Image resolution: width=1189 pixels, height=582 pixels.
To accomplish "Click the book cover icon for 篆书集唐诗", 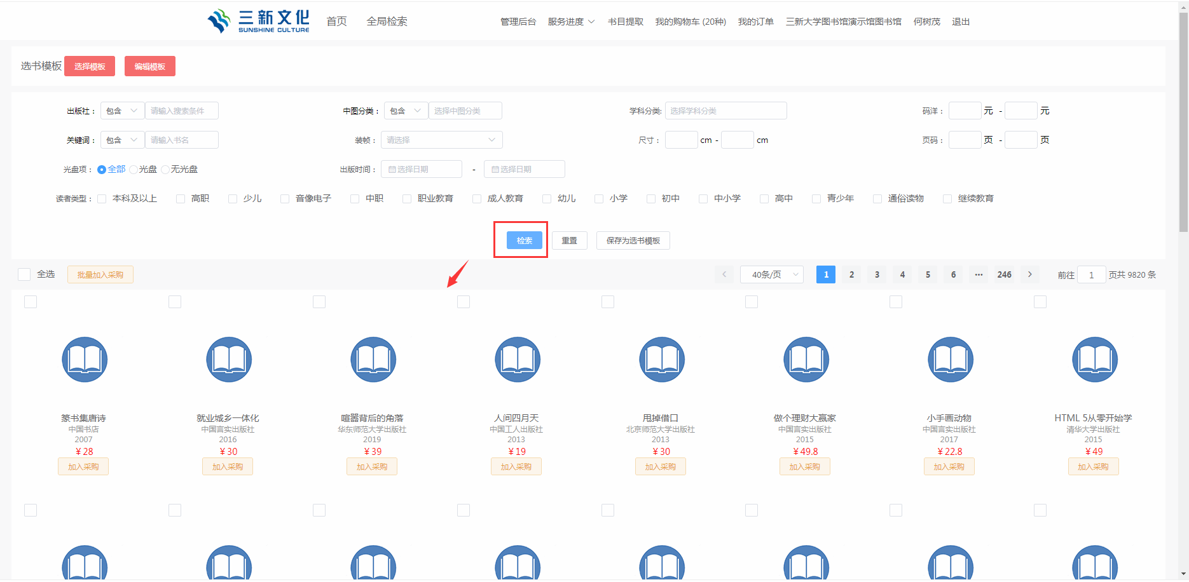I will tap(85, 360).
